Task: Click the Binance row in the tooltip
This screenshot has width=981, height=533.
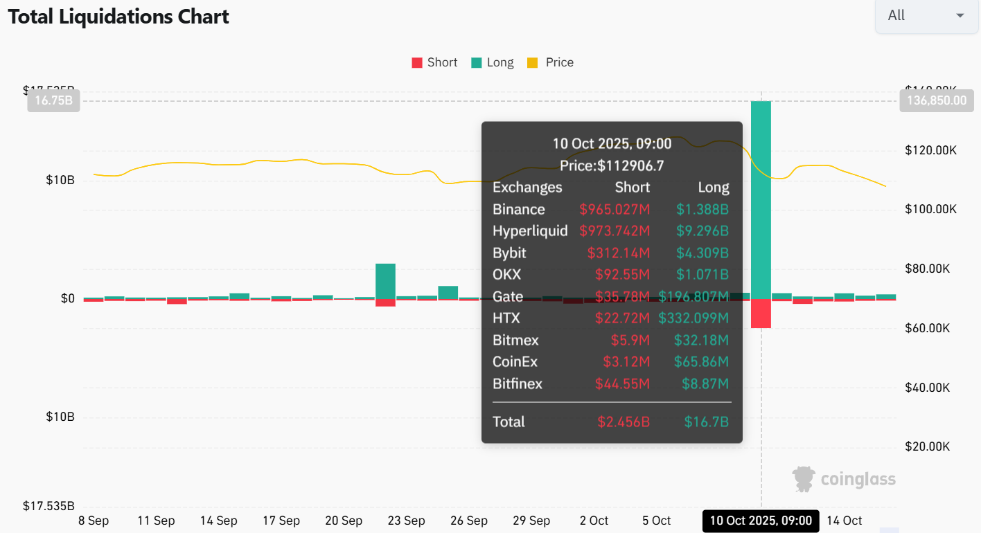Action: click(x=610, y=210)
